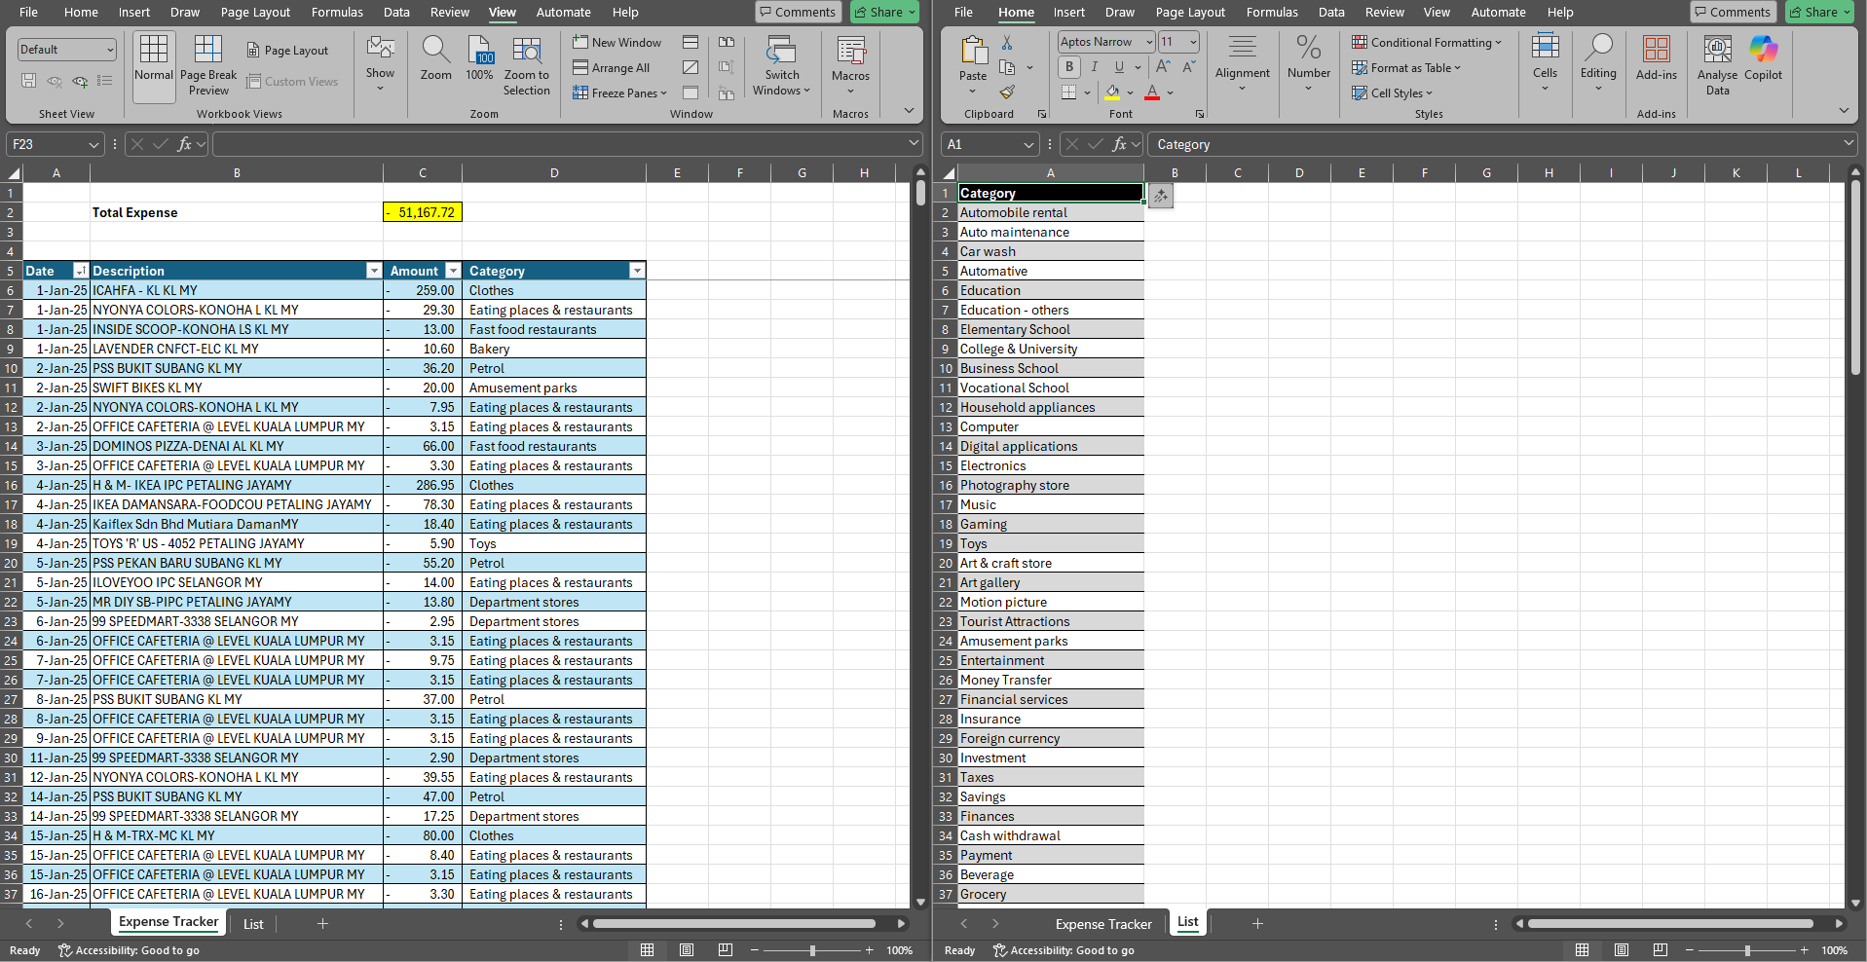Open the Aptos Narrow font name dropdown
1867x962 pixels.
pyautogui.click(x=1149, y=42)
